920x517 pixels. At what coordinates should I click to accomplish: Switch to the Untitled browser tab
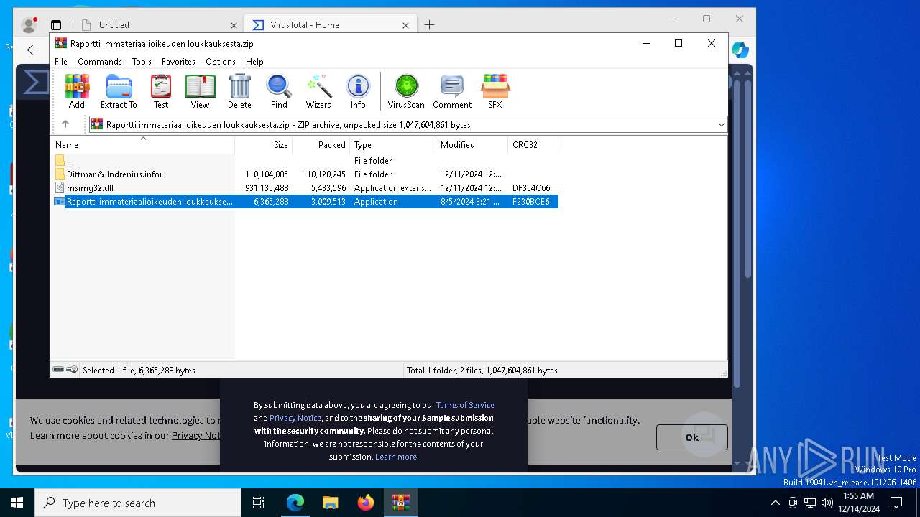(x=158, y=24)
